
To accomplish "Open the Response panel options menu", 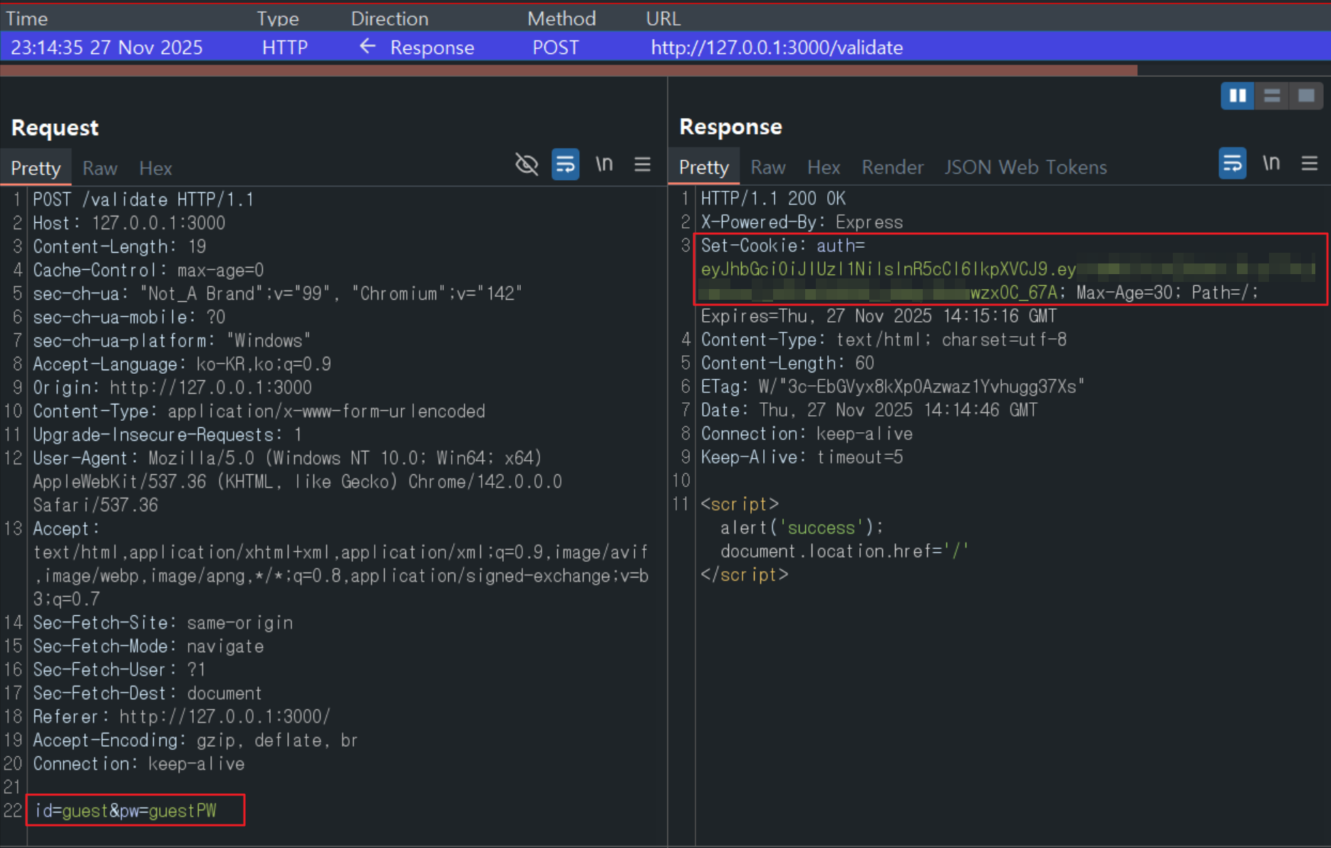I will coord(1309,164).
